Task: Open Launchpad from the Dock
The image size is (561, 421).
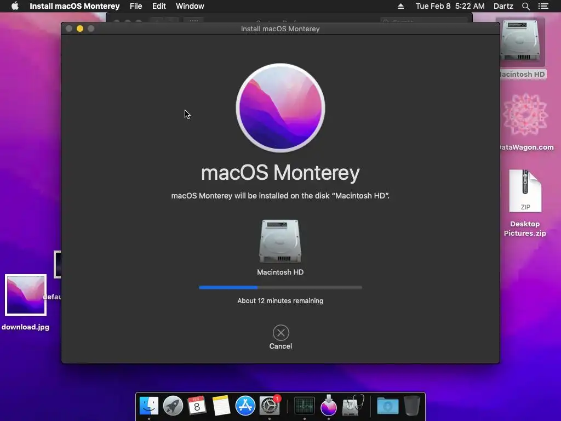Action: 173,406
